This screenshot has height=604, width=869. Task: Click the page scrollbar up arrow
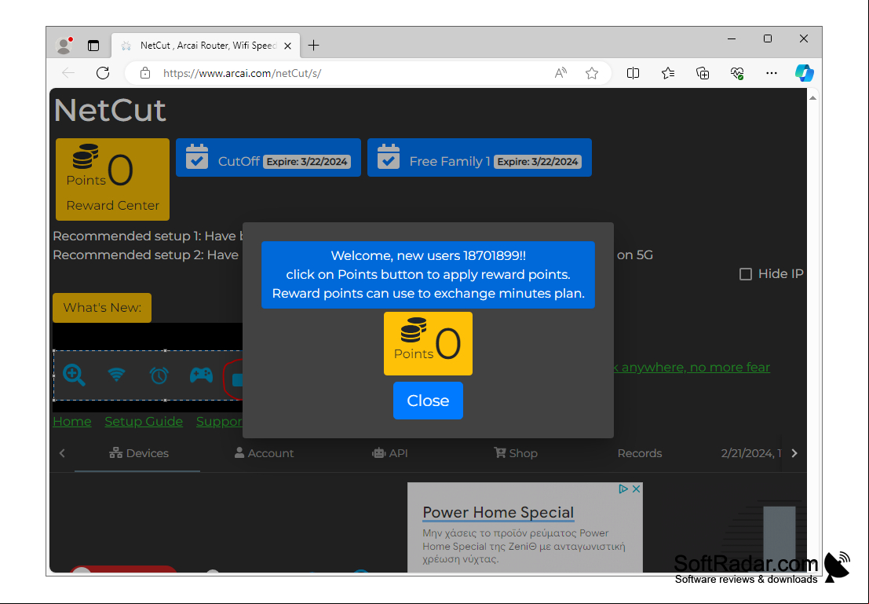coord(812,98)
